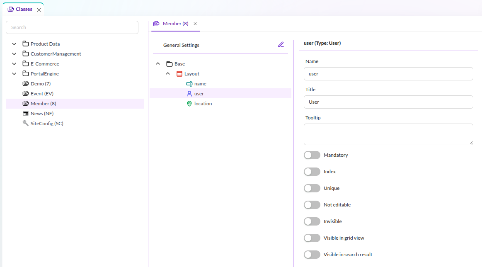Select the Product Data folder label
Viewport: 482px width, 267px height.
click(45, 44)
